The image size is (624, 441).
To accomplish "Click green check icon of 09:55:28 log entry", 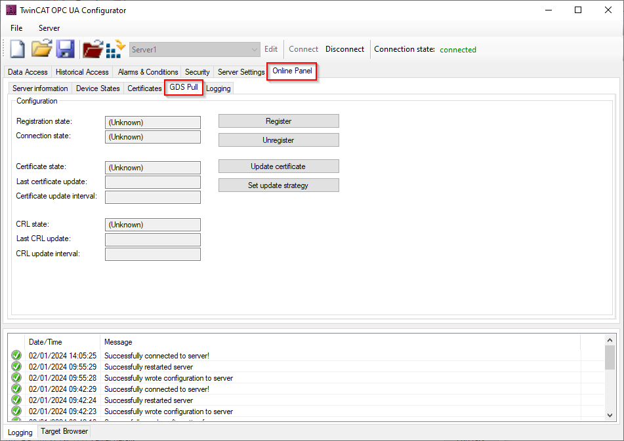I will (x=16, y=377).
